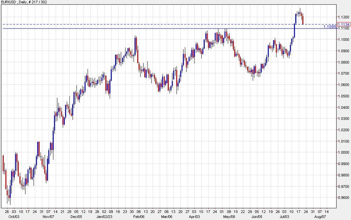351x220 pixels.
Task: Click the 1.1200 price axis label
Action: (341, 17)
